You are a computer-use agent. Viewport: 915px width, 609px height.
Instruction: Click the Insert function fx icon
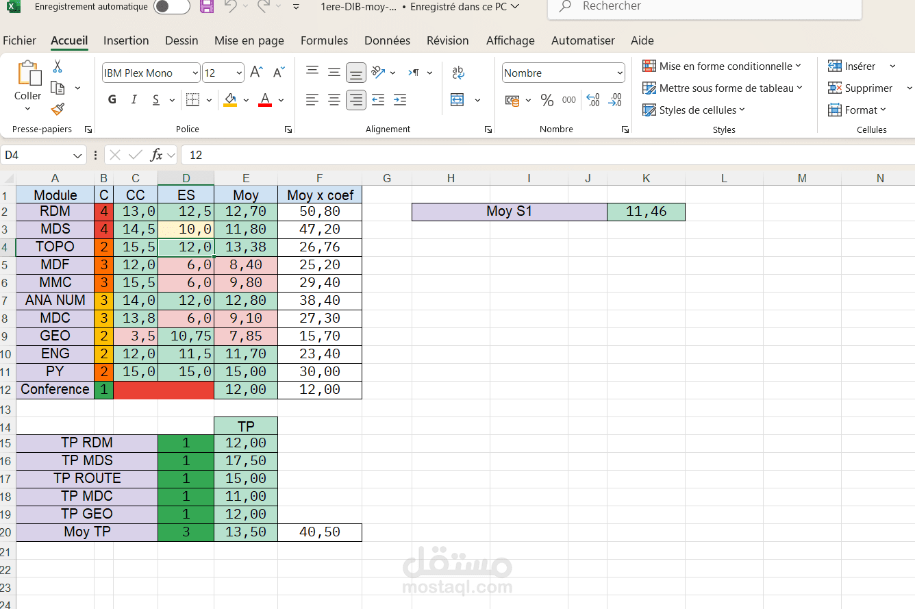pos(157,155)
